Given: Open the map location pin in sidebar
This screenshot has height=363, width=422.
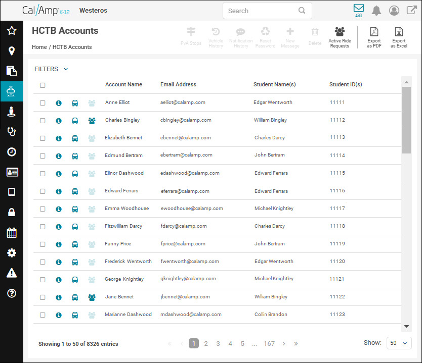Looking at the screenshot, I should [12, 51].
